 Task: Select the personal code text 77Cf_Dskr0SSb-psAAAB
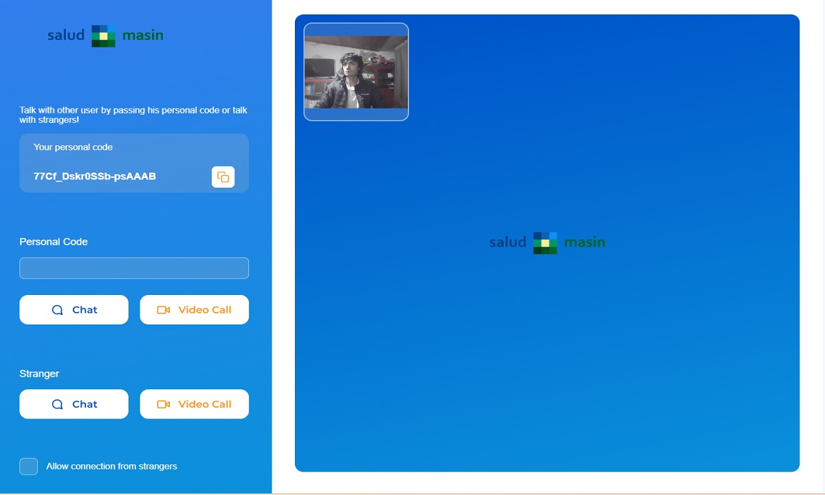click(x=95, y=177)
